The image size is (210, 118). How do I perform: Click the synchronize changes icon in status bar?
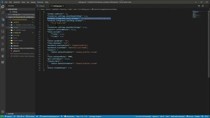14,117
